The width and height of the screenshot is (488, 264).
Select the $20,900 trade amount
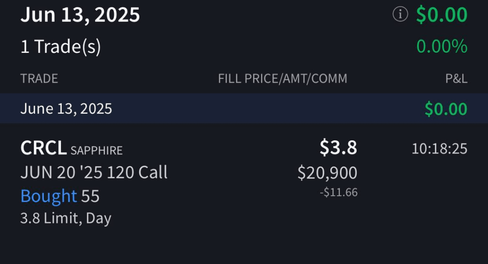click(327, 173)
